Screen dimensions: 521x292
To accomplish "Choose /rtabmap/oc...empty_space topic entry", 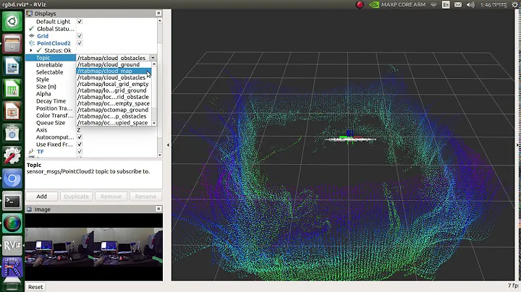I will 114,103.
